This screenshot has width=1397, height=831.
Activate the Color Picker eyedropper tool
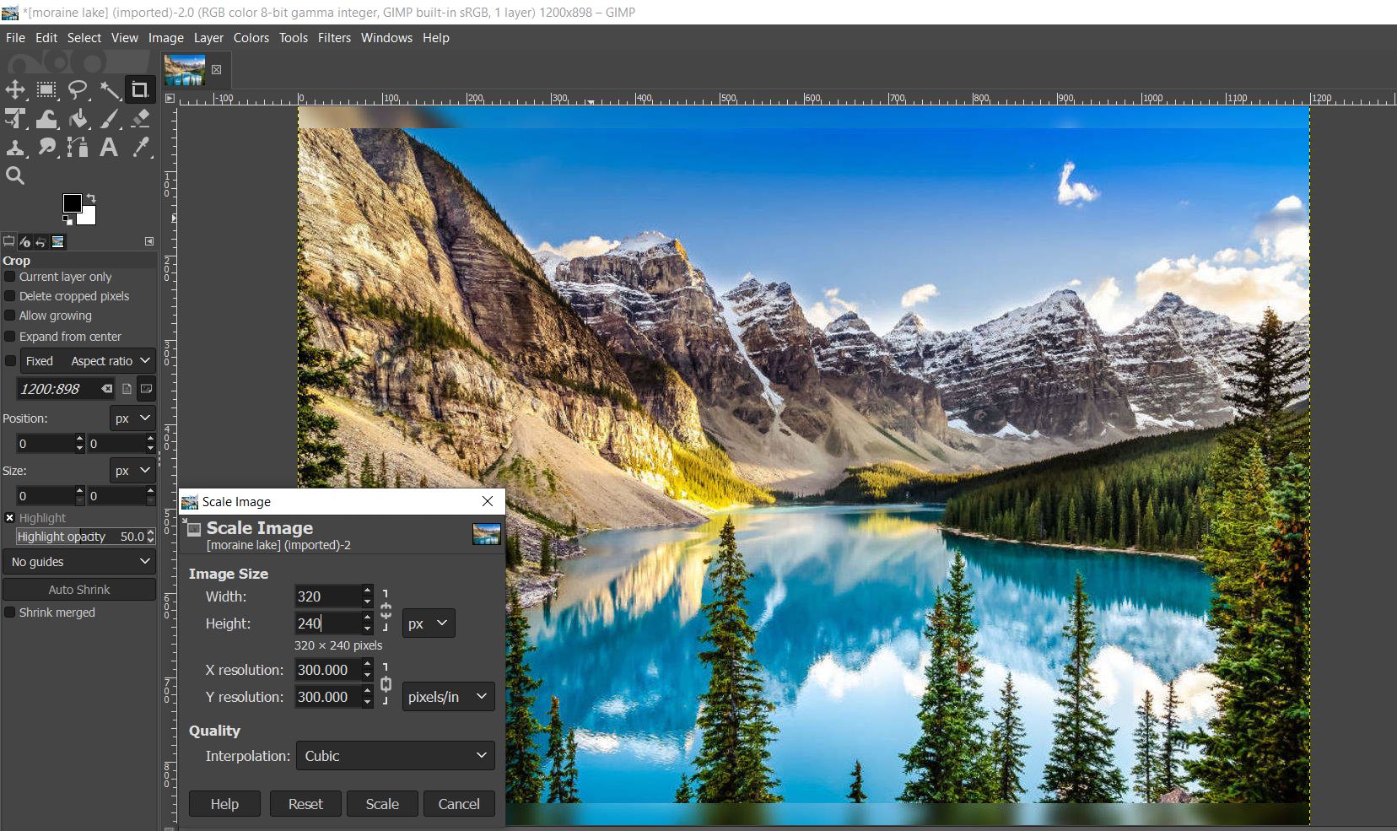pos(141,148)
